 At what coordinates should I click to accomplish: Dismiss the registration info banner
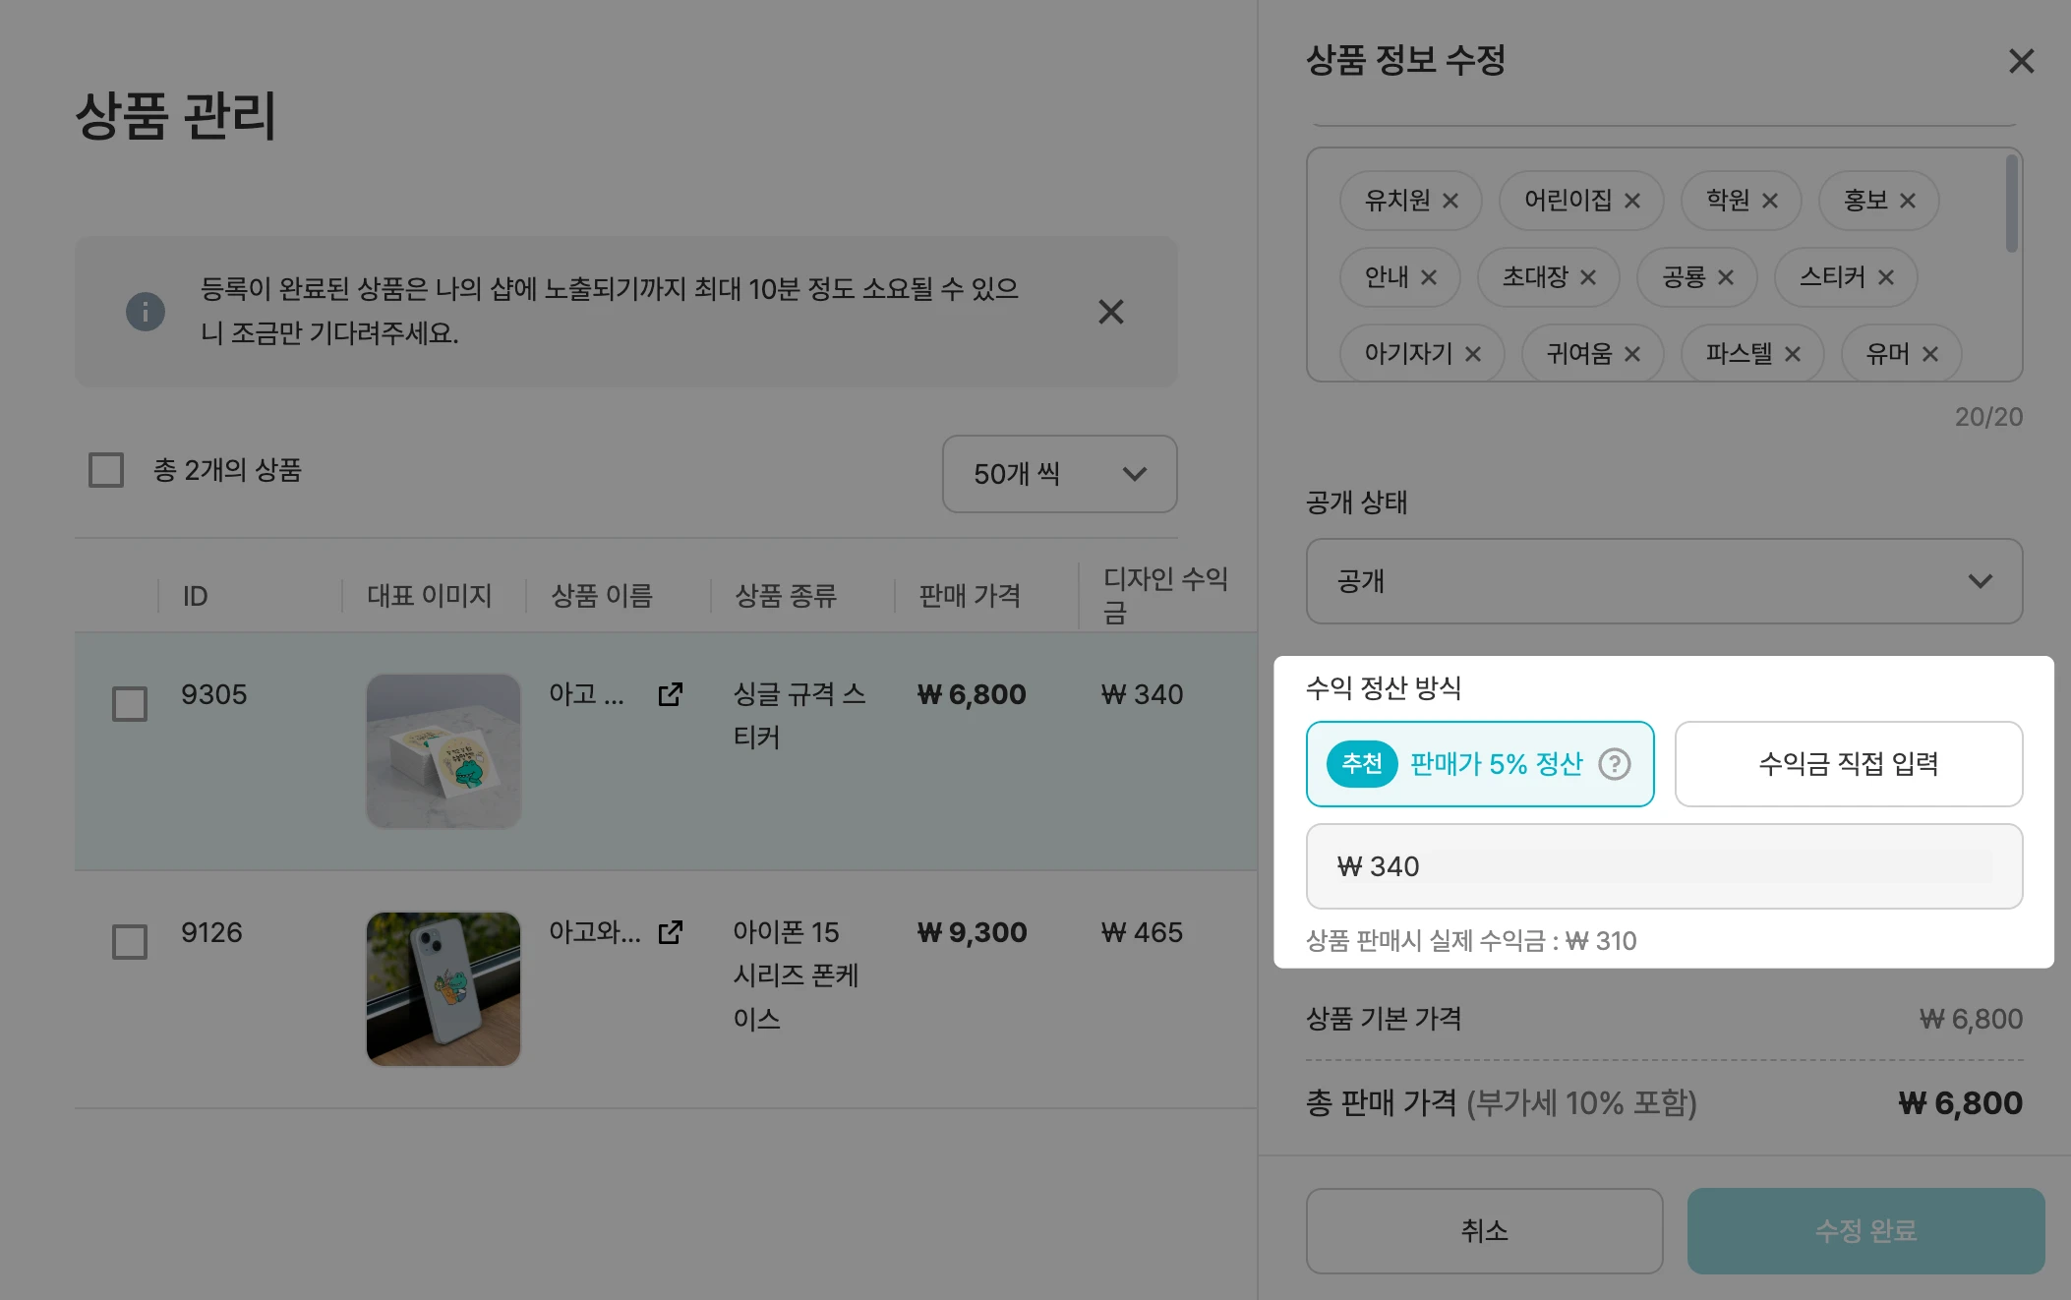[1110, 312]
